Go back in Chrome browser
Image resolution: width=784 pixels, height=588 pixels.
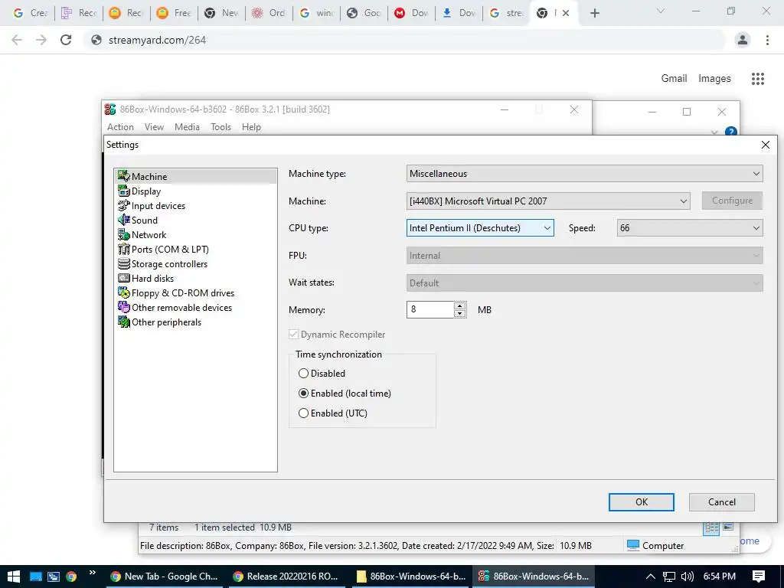point(17,40)
